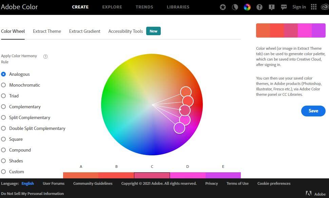The width and height of the screenshot is (329, 198).
Task: Click the magenta wheel handle
Action: pos(185,120)
